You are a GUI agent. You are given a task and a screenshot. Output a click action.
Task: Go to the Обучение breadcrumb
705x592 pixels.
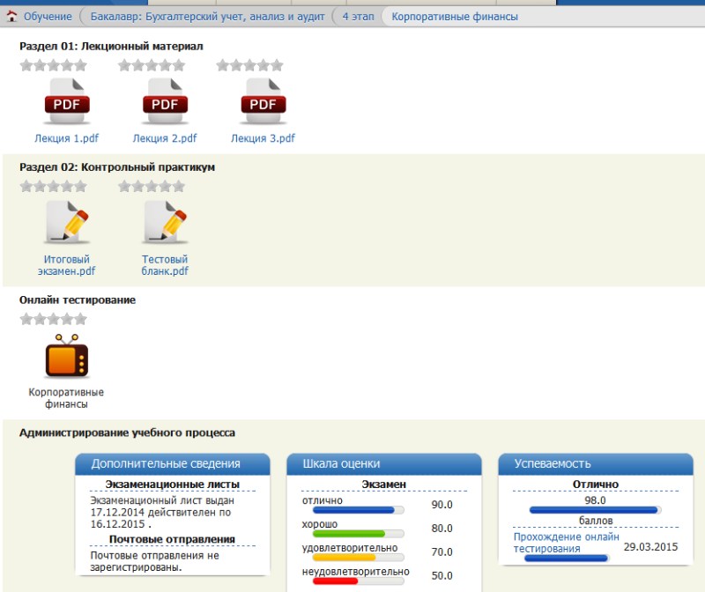(x=48, y=17)
